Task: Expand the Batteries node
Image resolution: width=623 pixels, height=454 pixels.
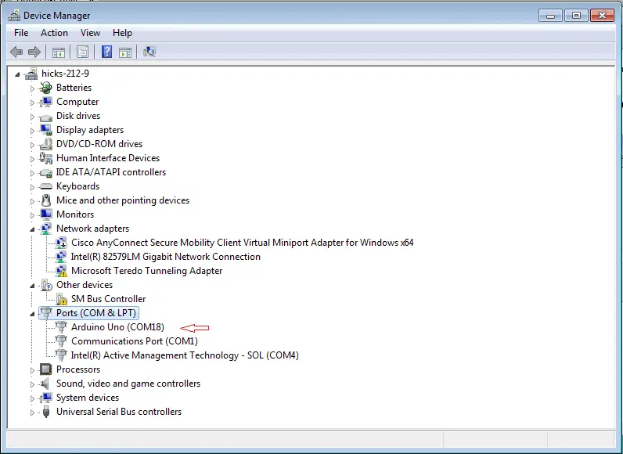Action: [x=32, y=88]
